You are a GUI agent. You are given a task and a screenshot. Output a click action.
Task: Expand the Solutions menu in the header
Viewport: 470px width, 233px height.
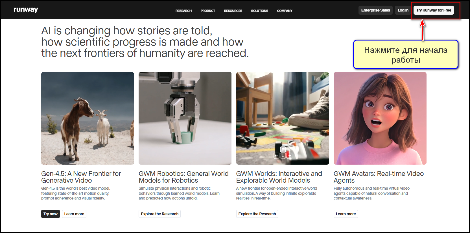[259, 11]
